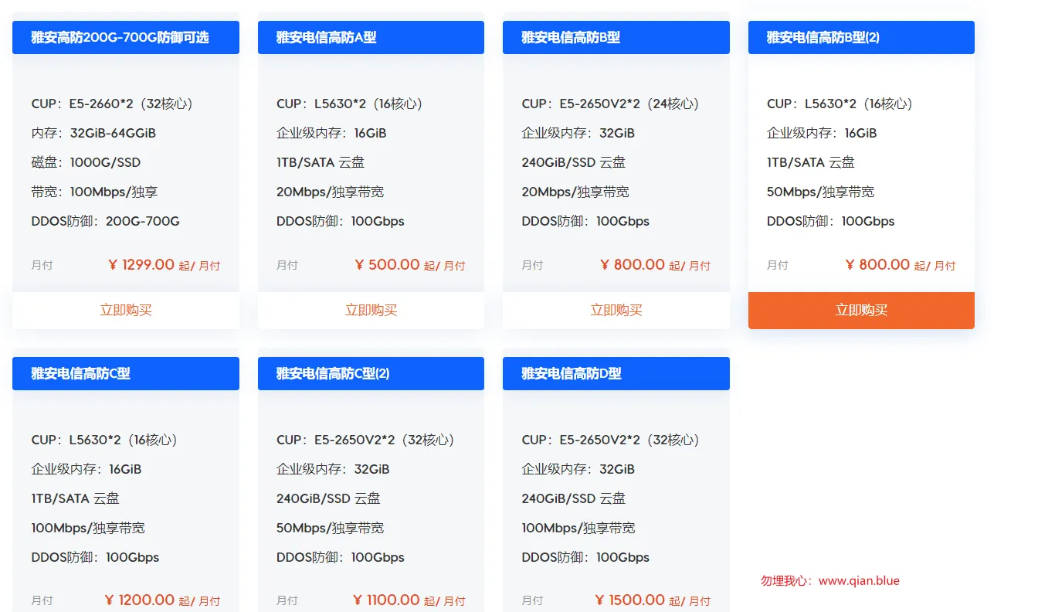Click the ¥ 1500.00 monthly price

[630, 600]
